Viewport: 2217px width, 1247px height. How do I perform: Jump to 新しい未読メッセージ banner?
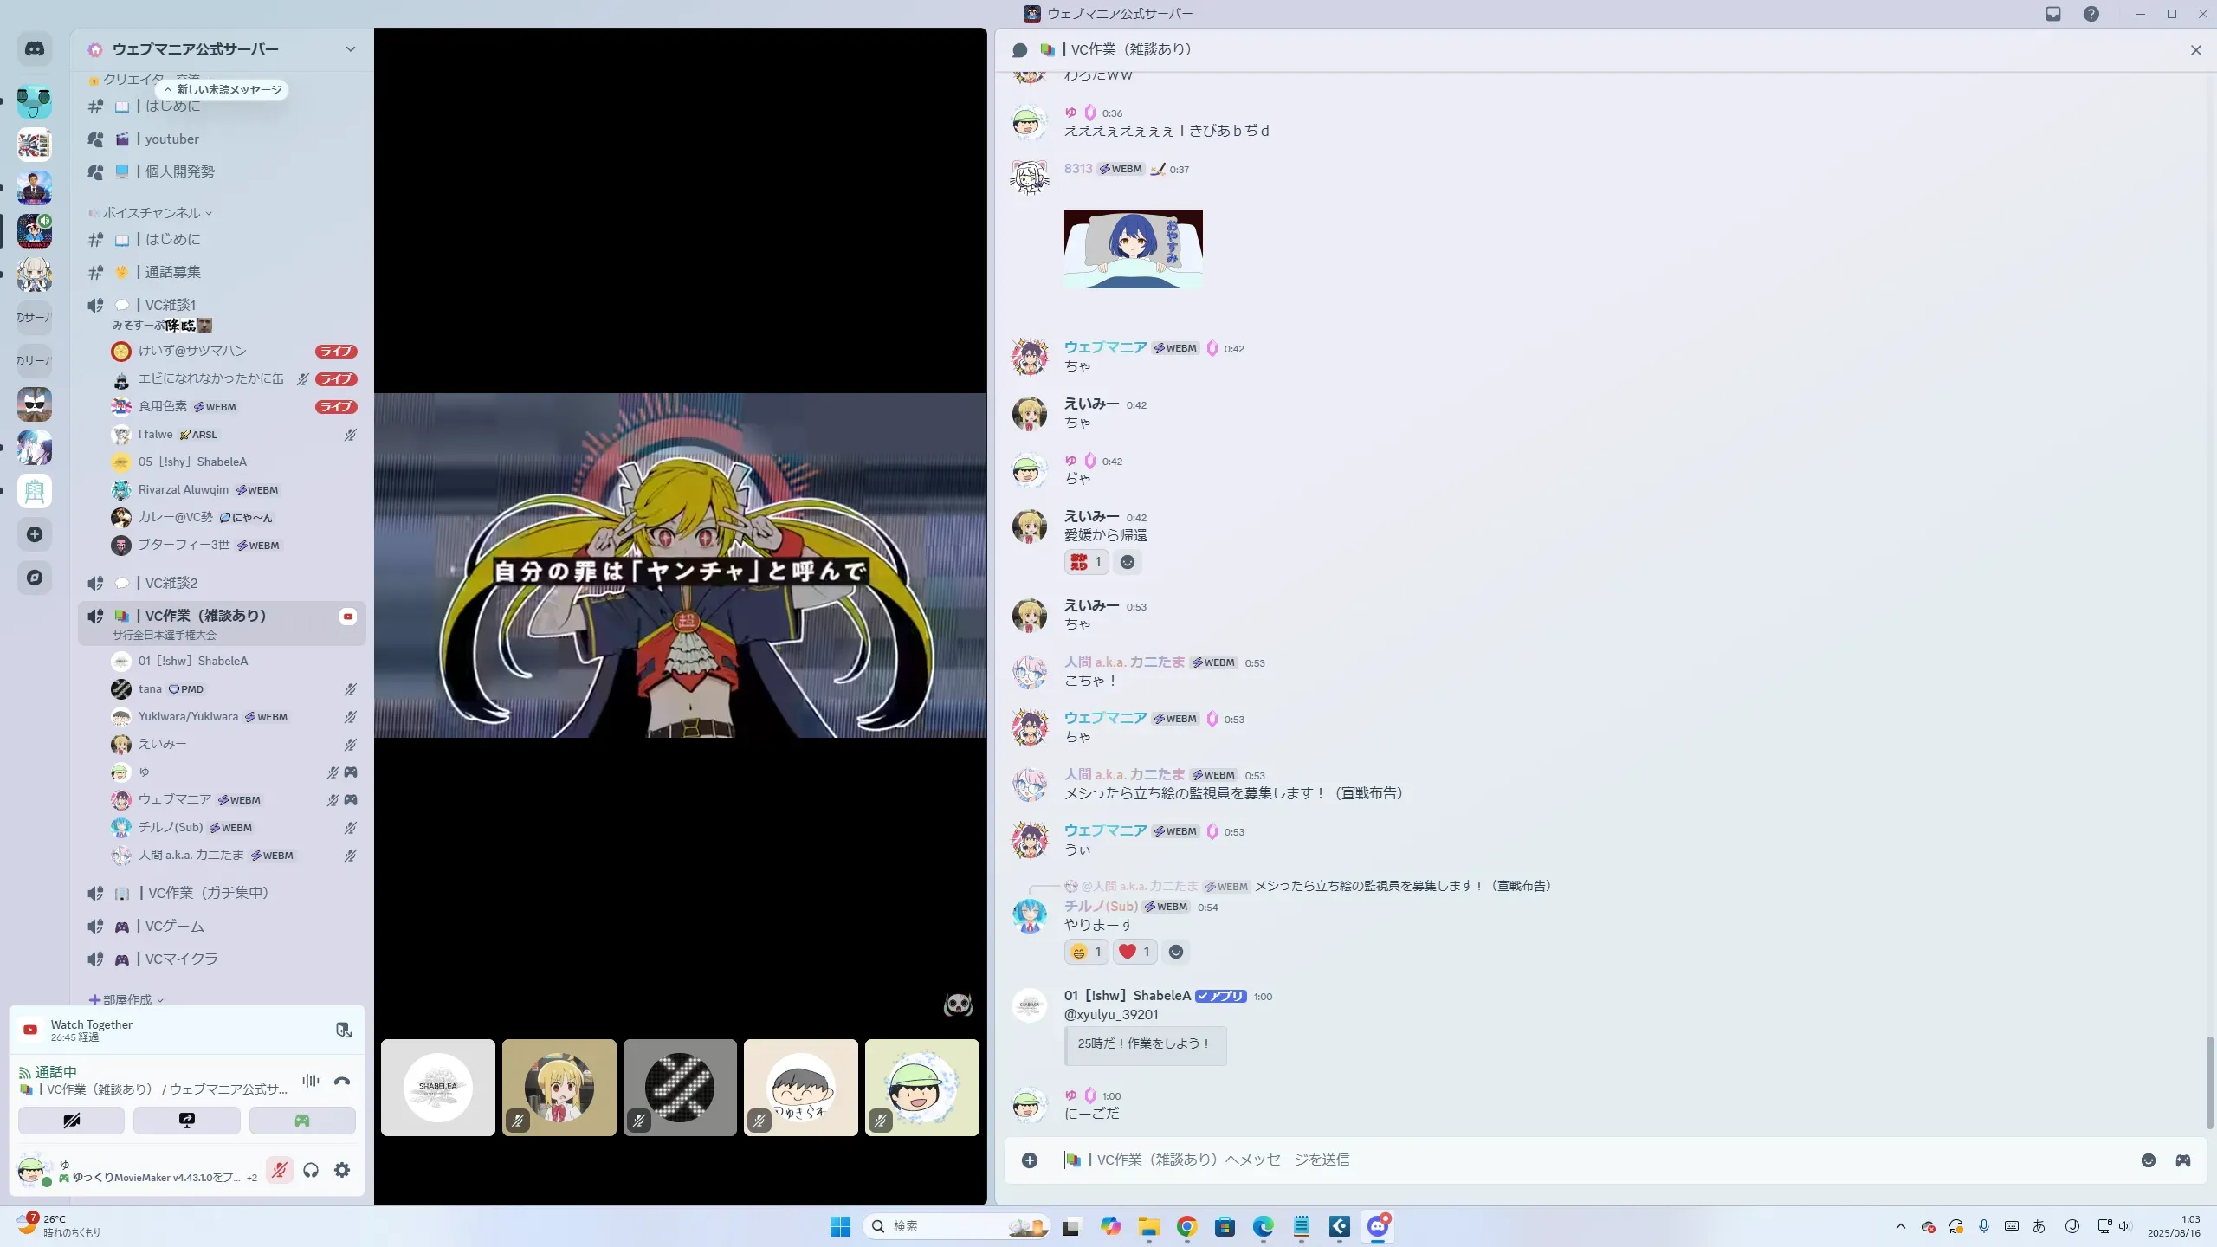(223, 90)
